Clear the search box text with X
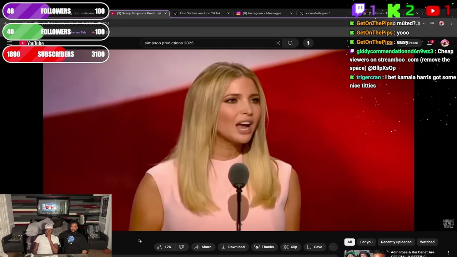This screenshot has height=257, width=457. point(277,43)
